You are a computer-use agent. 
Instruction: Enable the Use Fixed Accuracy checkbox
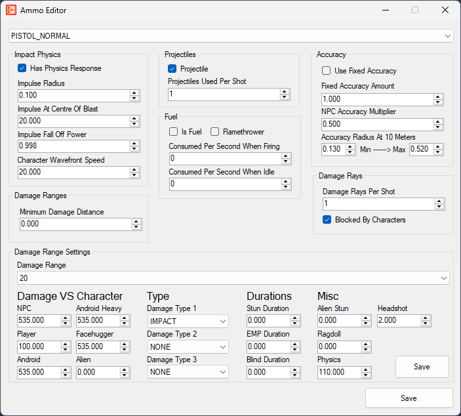click(x=326, y=71)
